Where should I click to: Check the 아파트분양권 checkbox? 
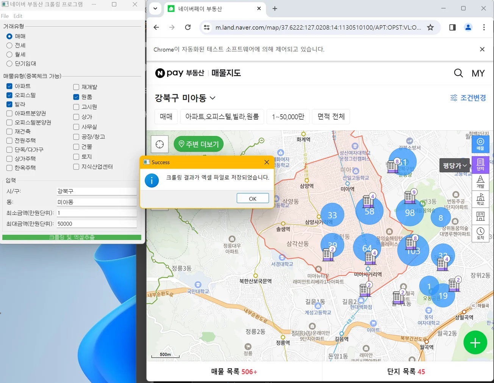pos(9,113)
